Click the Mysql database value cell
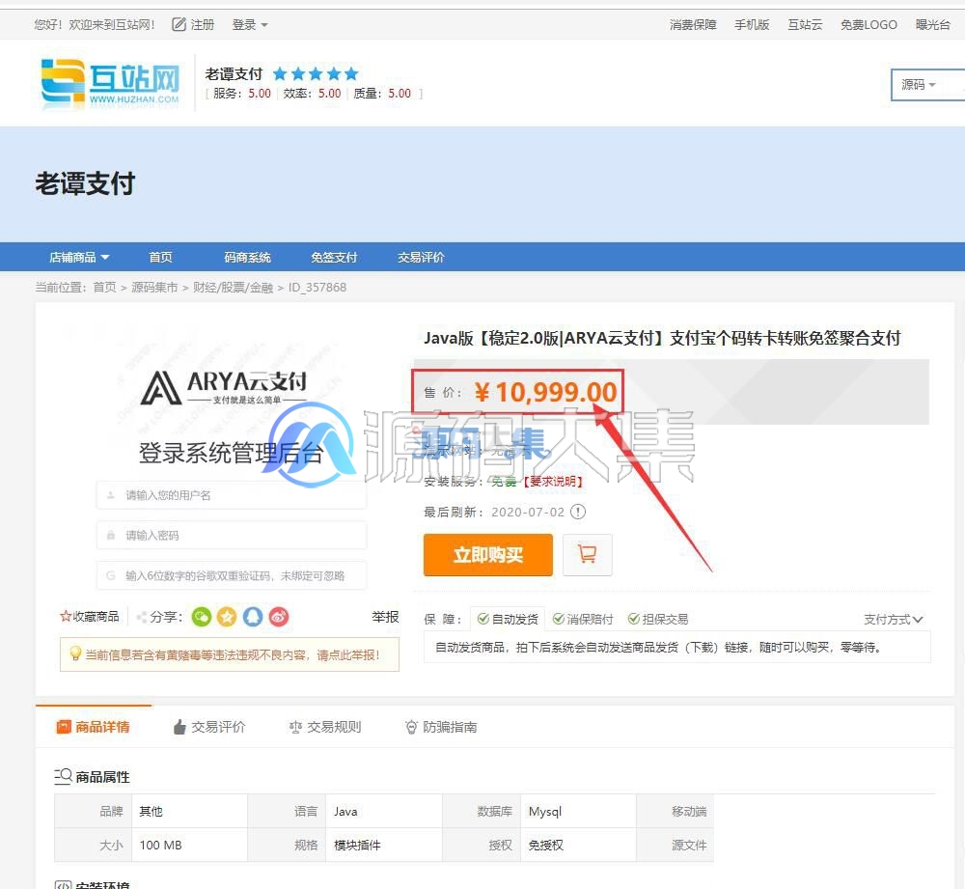Screen dimensions: 965x889 pyautogui.click(x=578, y=812)
